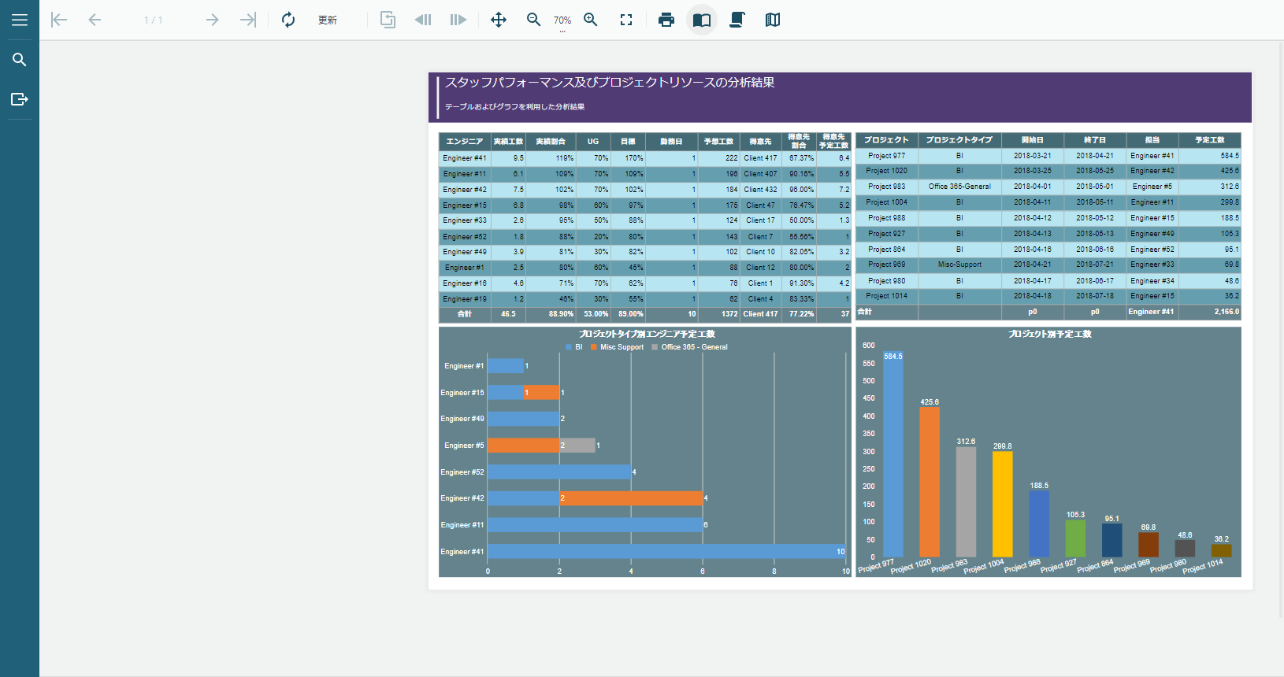Go to next page
Viewport: 1284px width, 677px height.
tap(212, 20)
